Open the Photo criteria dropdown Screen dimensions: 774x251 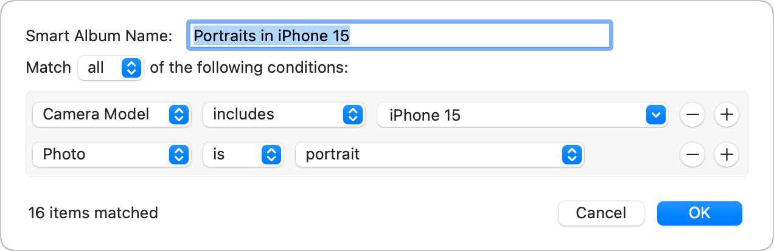[x=112, y=155]
